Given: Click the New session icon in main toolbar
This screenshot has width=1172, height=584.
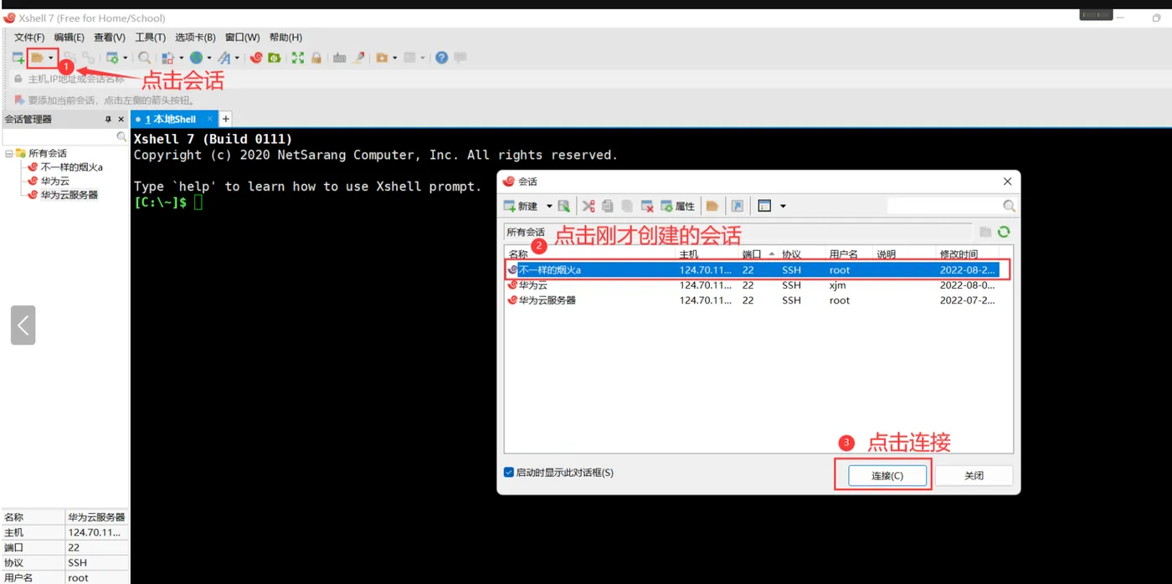Looking at the screenshot, I should pos(18,58).
